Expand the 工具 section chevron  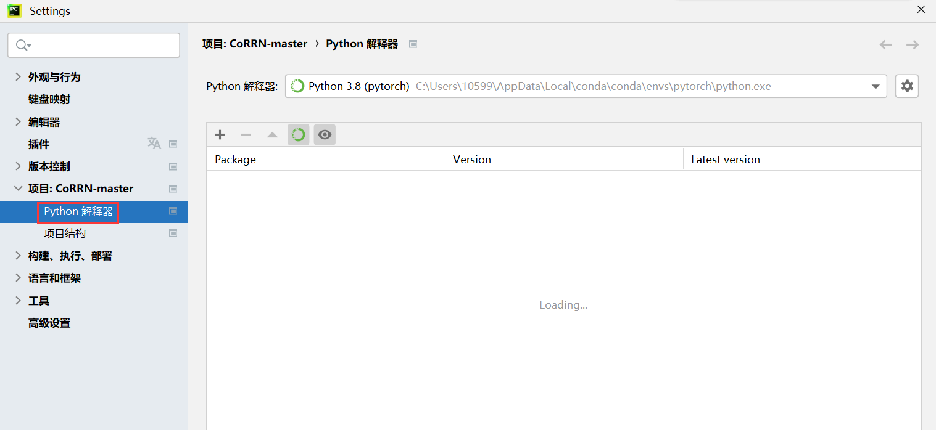(18, 300)
